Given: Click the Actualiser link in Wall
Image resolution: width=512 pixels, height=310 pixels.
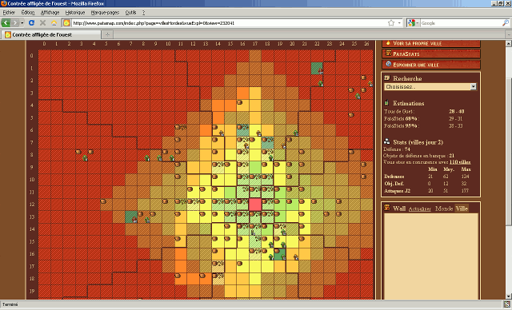Looking at the screenshot, I should pos(419,209).
